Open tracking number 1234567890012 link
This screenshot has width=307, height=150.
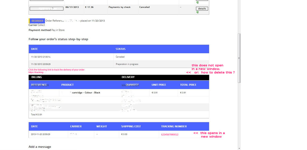click(x=169, y=135)
